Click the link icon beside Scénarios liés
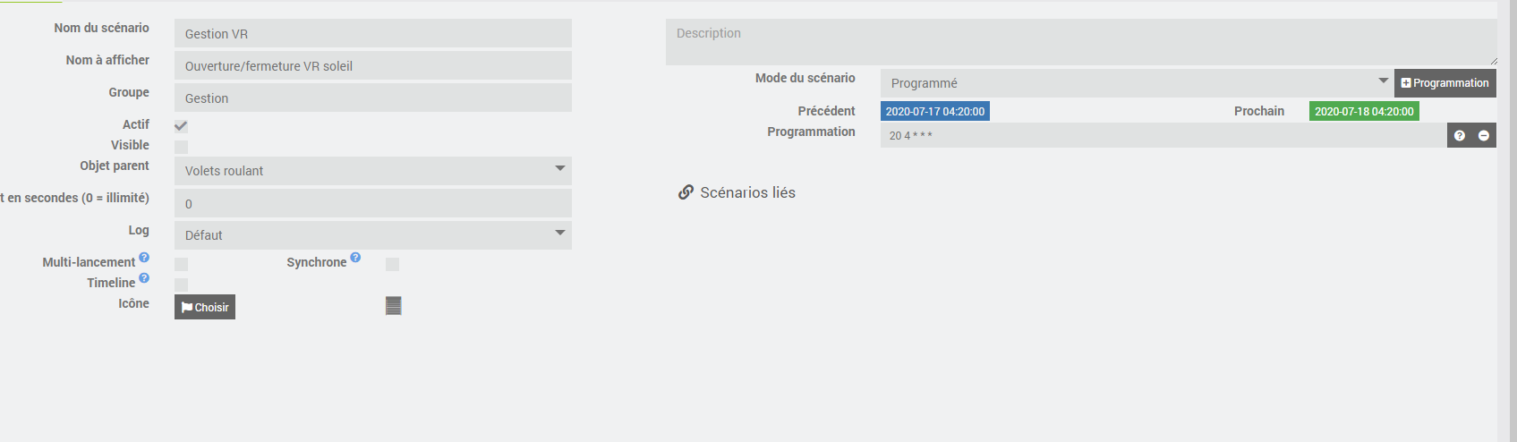 click(686, 192)
